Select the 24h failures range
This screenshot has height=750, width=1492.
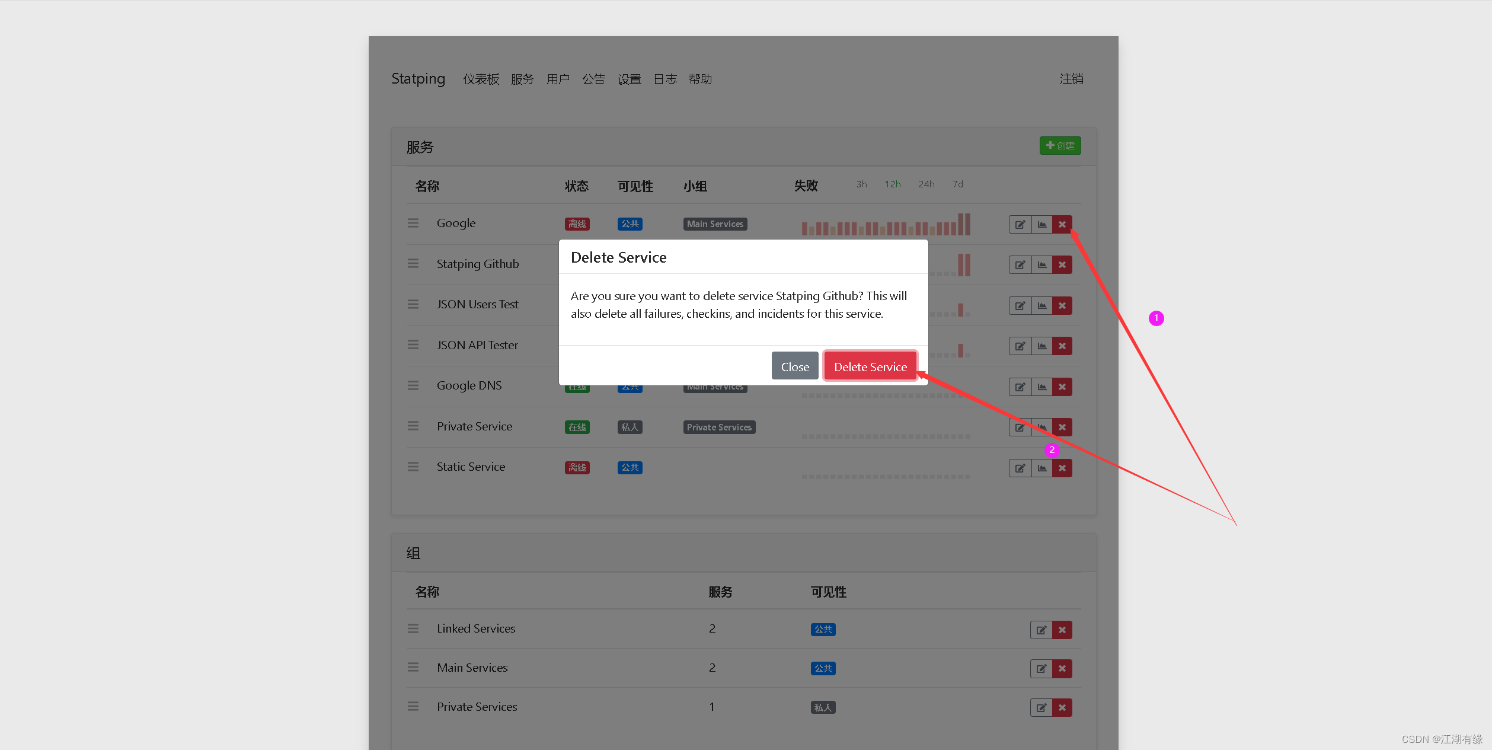click(926, 184)
